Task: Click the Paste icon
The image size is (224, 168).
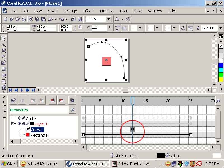Action: pyautogui.click(x=43, y=19)
